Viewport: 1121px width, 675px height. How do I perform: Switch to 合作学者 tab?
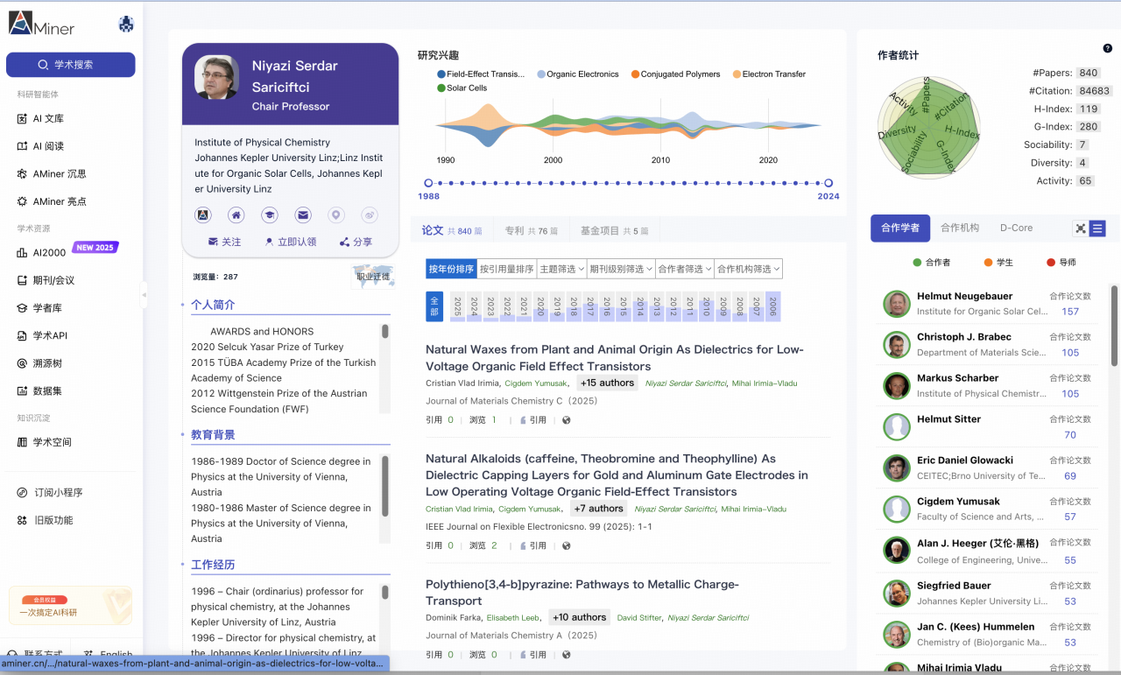[x=900, y=228]
